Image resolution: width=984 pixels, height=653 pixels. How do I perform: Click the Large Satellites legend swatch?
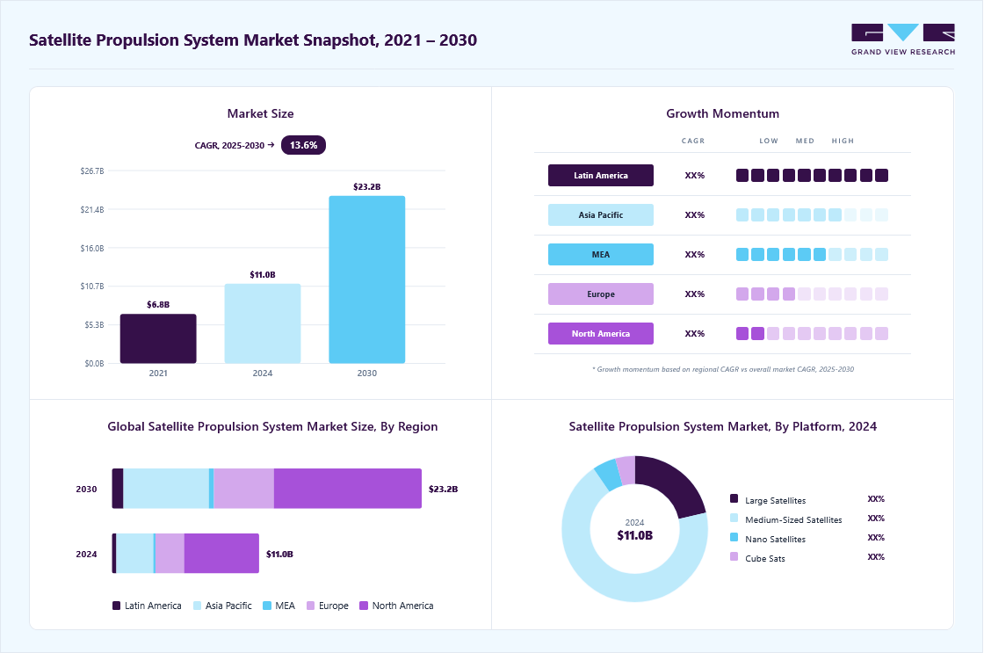pos(734,498)
